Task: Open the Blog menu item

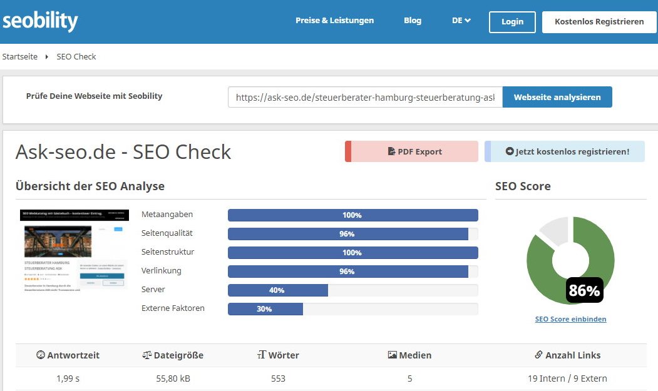Action: (x=413, y=21)
